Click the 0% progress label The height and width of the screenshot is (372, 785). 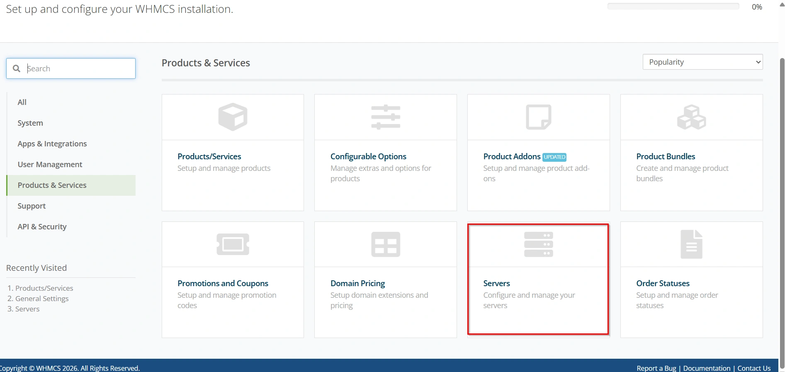pyautogui.click(x=757, y=7)
